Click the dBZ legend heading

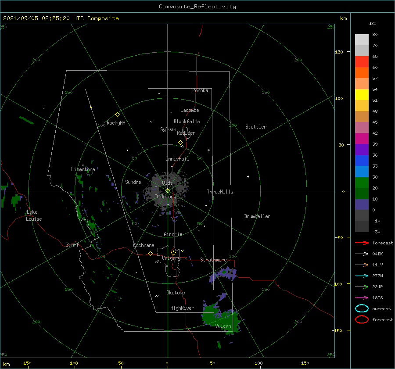pos(372,23)
